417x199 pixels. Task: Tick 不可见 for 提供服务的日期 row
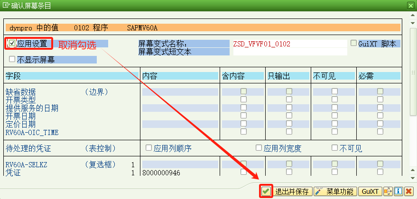[334, 108]
